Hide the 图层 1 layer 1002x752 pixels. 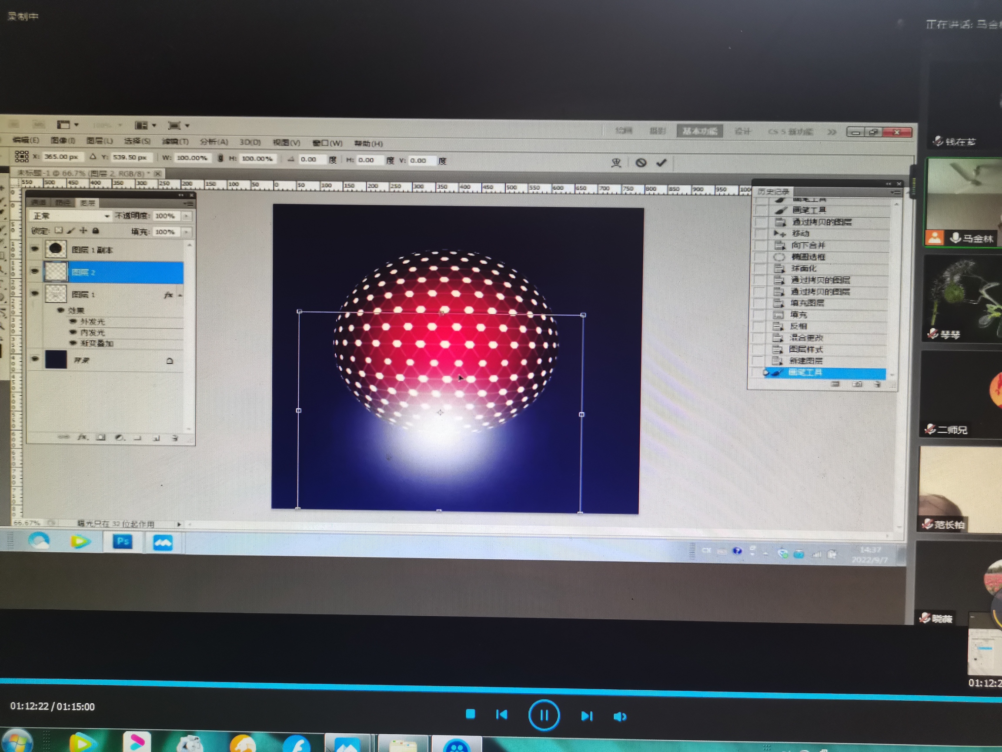tap(35, 293)
